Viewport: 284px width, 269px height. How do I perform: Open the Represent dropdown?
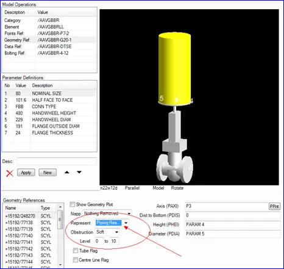click(x=126, y=223)
